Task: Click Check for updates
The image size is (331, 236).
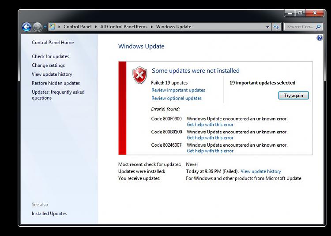Action: tap(50, 56)
